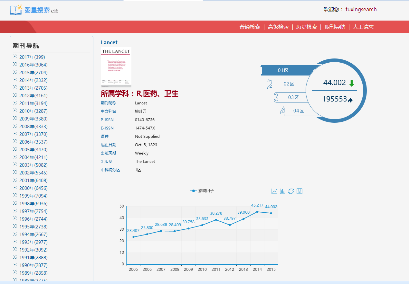
Task: Open the 1996年(2744) issues link
Action: pyautogui.click(x=33, y=219)
